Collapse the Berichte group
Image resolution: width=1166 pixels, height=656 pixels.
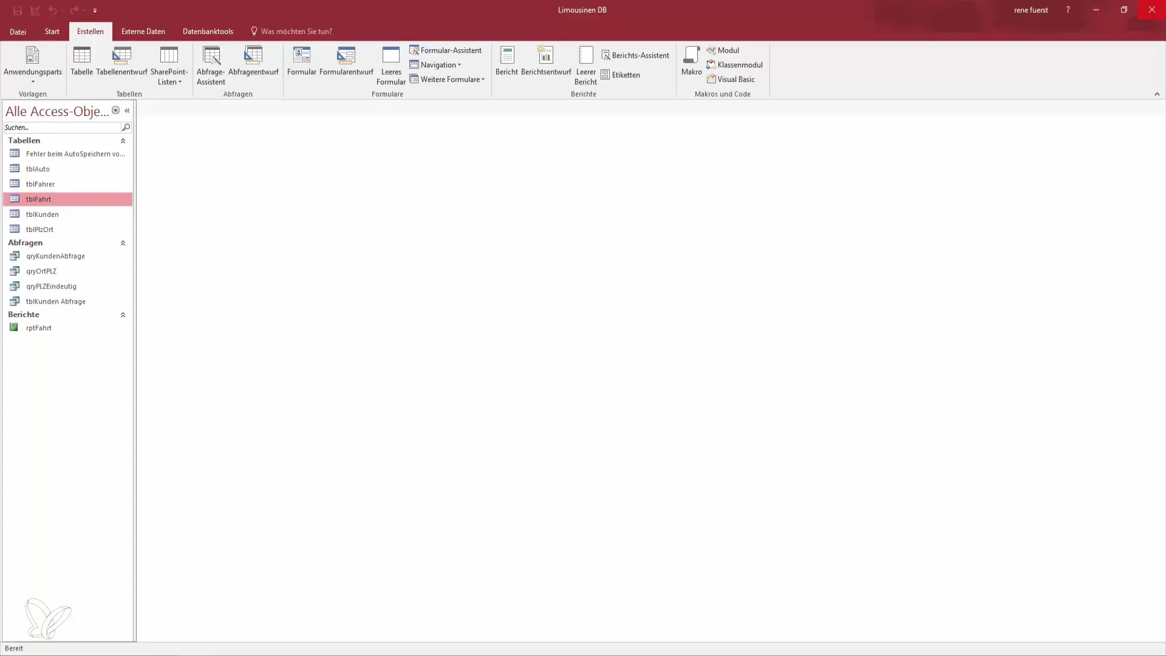[x=123, y=315]
